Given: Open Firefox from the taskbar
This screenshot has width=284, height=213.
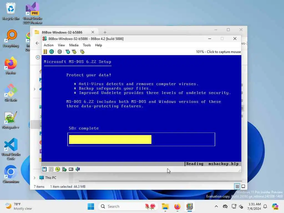Looking at the screenshot, I should point(177,206).
